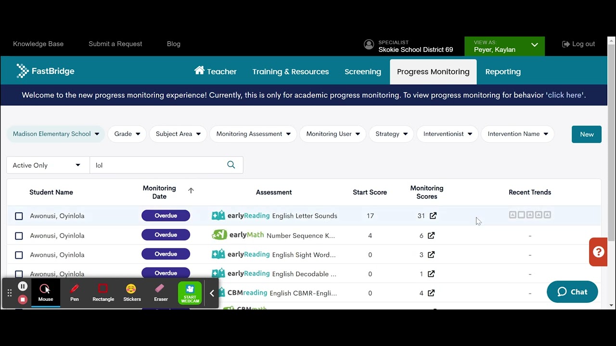Open the Monitoring User filter dropdown
616x346 pixels.
click(x=333, y=134)
